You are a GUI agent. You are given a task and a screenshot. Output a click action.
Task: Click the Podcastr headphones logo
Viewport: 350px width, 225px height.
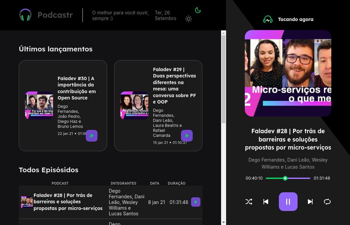[x=25, y=15]
